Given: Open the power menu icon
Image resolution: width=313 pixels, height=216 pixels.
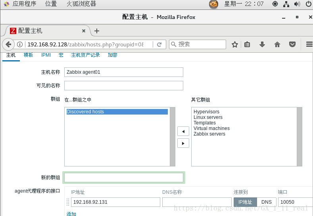Looking at the screenshot, I should [309, 4].
